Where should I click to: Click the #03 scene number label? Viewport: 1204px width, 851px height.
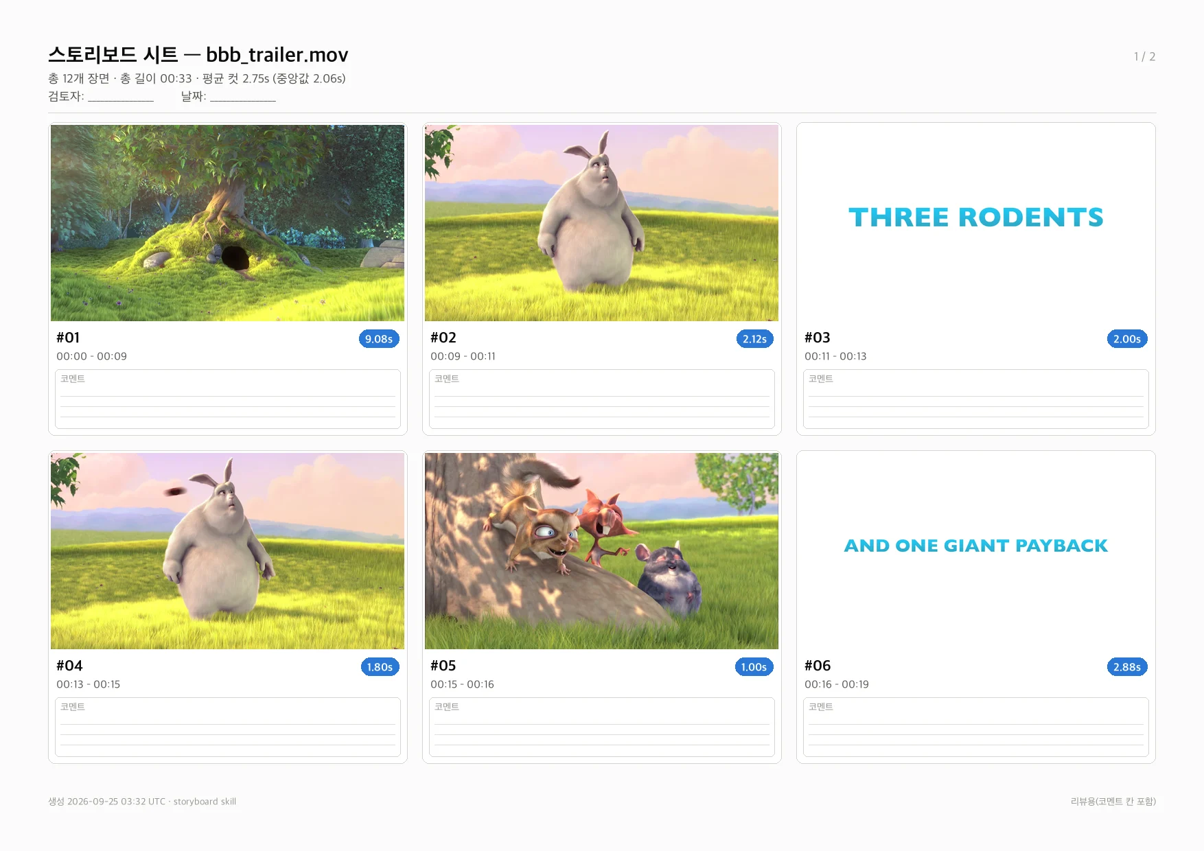pyautogui.click(x=817, y=338)
